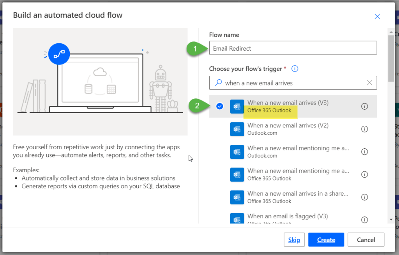Click the scrollbar up arrow in the dialog

click(x=391, y=32)
